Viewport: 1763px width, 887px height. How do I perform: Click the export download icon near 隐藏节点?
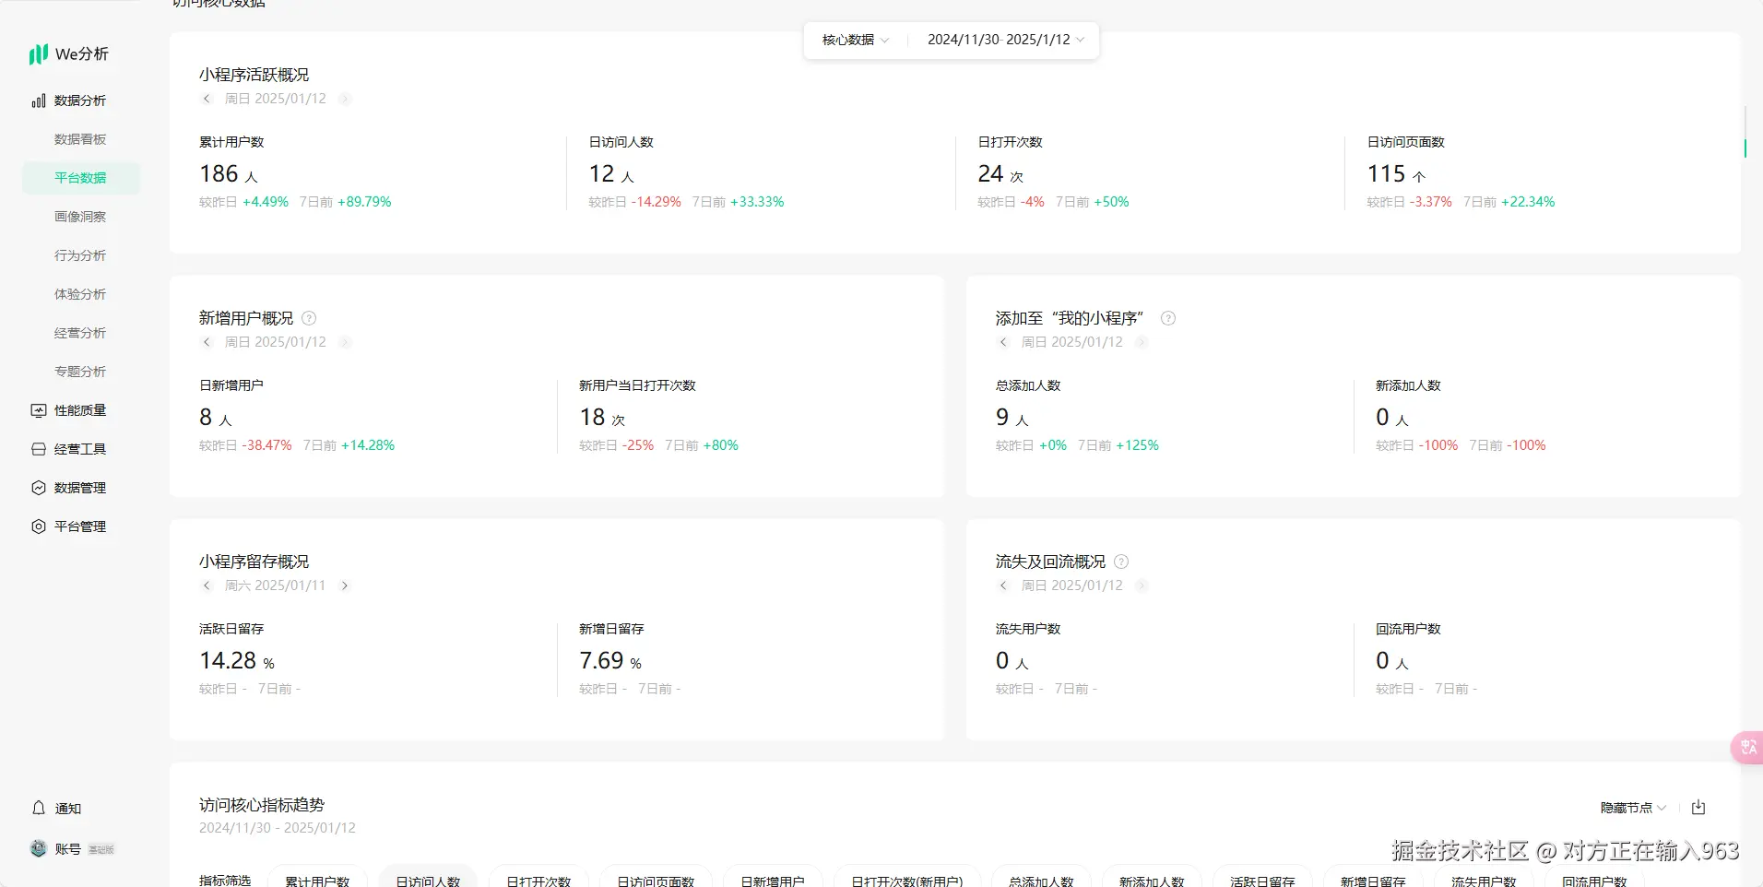(1698, 808)
